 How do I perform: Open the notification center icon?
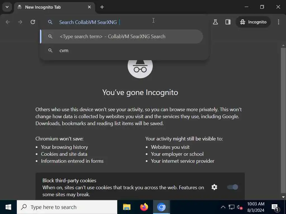point(275,207)
